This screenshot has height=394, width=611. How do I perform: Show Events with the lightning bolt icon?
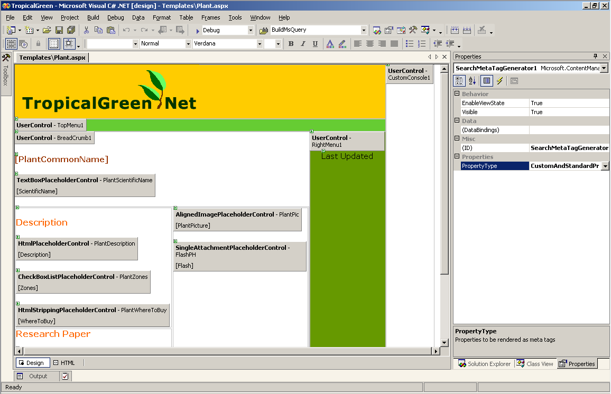(499, 81)
